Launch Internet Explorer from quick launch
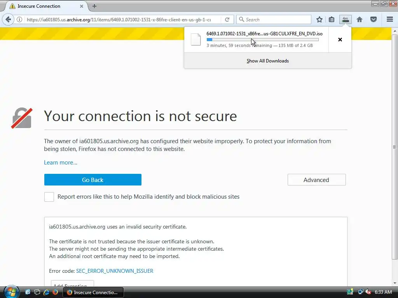Viewport: 398px width, 298px height. [x=46, y=292]
